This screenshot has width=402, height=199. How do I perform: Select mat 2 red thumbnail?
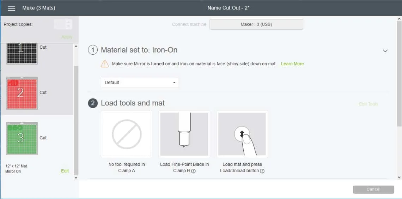22,94
